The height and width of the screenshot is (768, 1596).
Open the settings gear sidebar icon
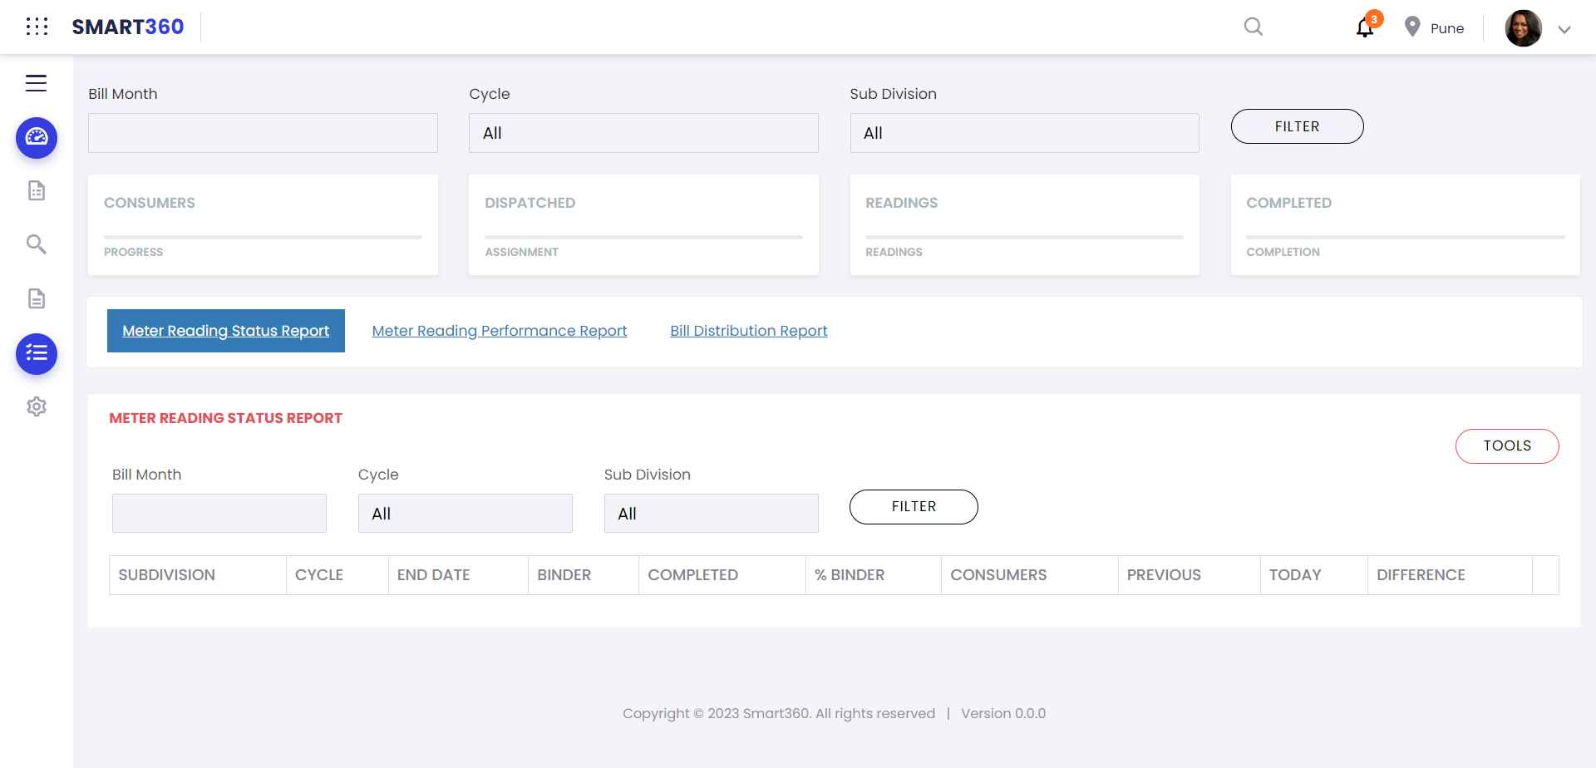(37, 406)
